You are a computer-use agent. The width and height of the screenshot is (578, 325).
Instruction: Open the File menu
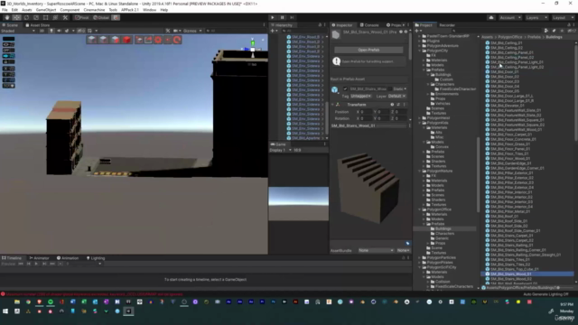pyautogui.click(x=5, y=10)
